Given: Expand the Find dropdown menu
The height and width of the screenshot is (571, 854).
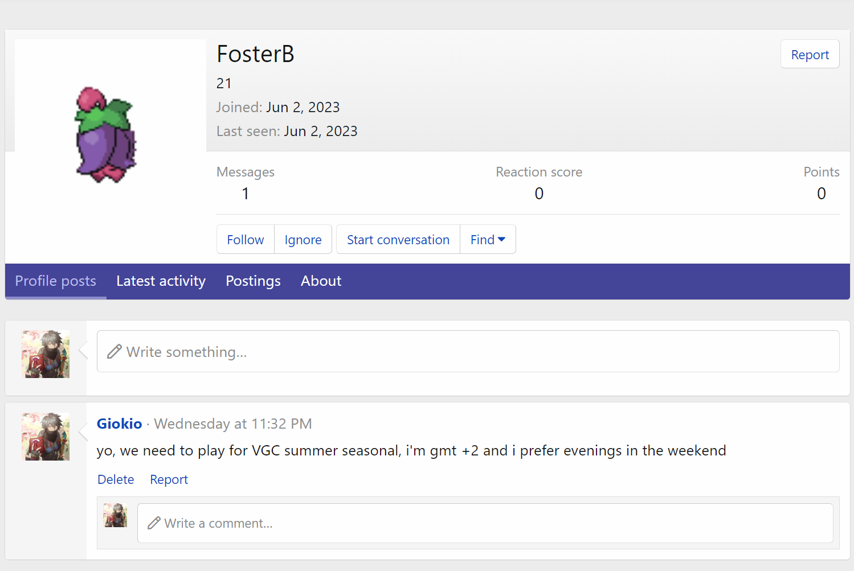Looking at the screenshot, I should point(488,240).
